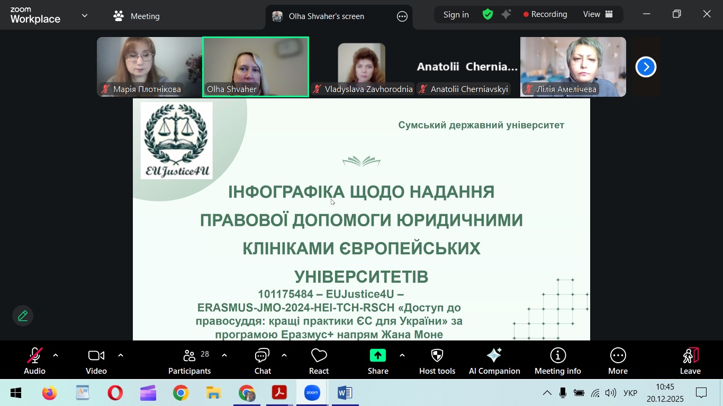Expand audio settings arrow
723x406 pixels.
[56, 355]
